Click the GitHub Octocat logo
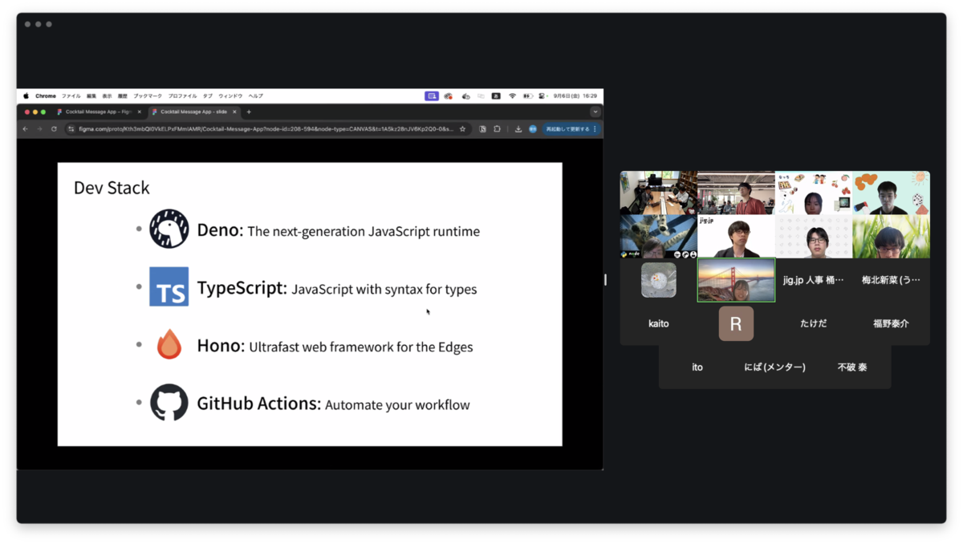 pos(169,402)
